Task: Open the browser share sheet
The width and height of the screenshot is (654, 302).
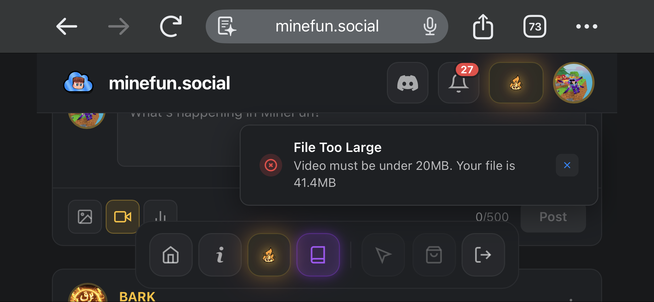Action: 483,26
